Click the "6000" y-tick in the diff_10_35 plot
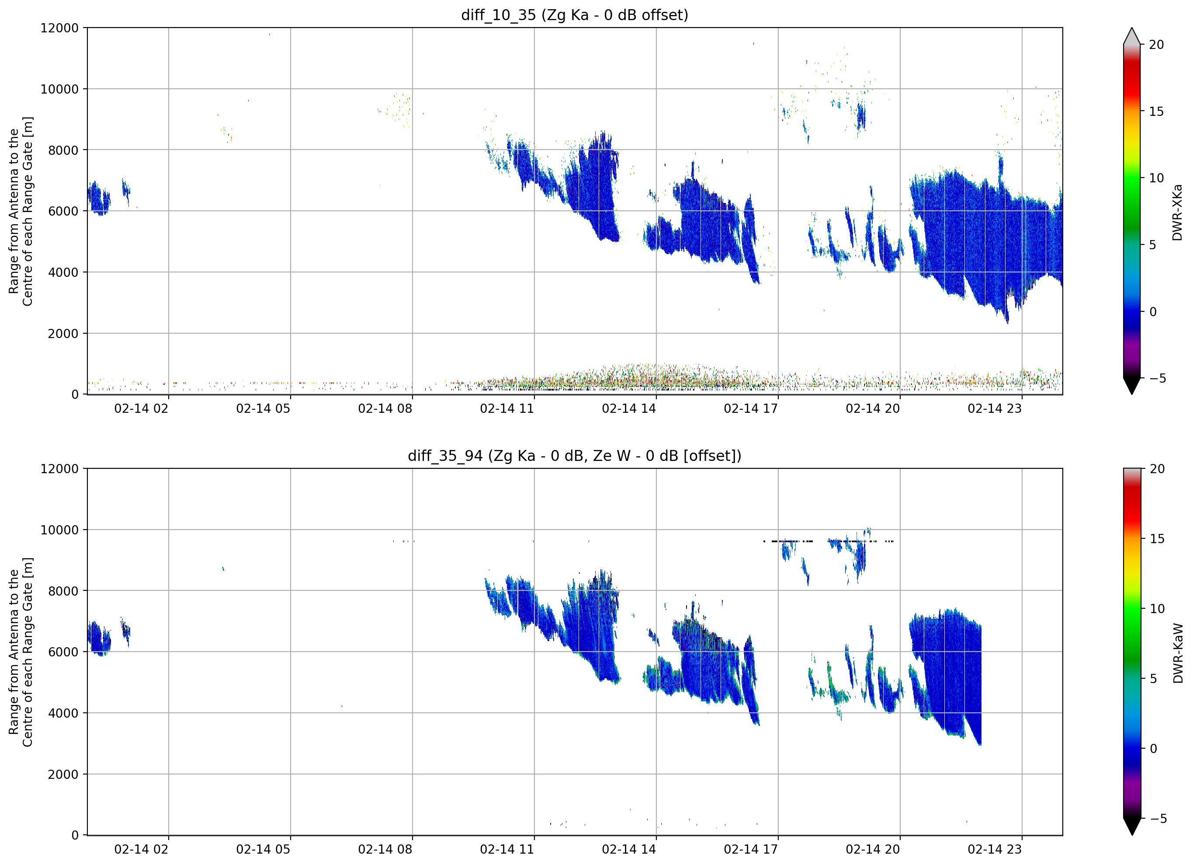Viewport: 1193px width, 865px height. click(x=63, y=211)
